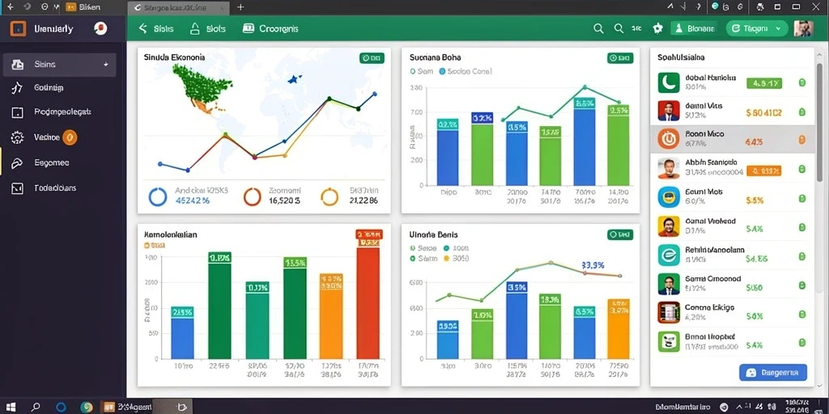Click the blue Bangeerna button
Viewport: 829px width, 414px height.
point(773,372)
